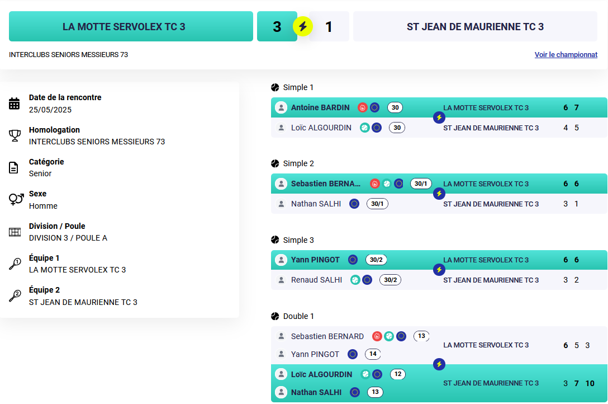Viewport: 608px width, 404px height.
Task: Click the avatar icon next to Nathan SALHI in Simple 2
Action: tap(281, 204)
